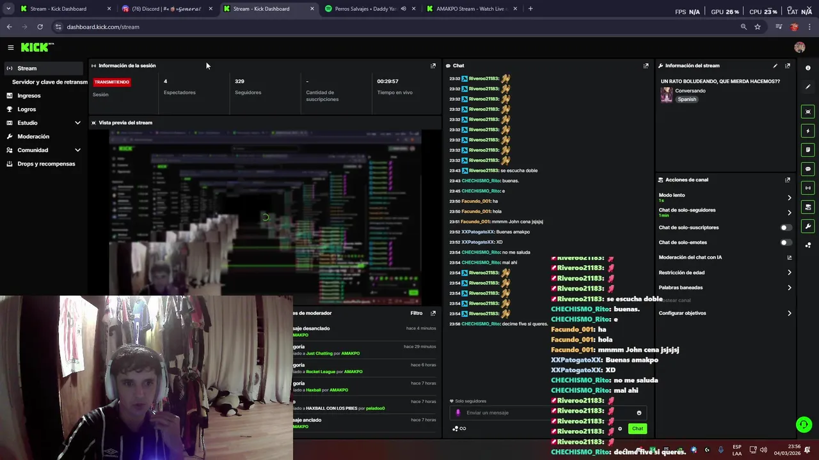Switch to the Perros Salvajes Spotify tab
The image size is (819, 460).
(x=369, y=9)
